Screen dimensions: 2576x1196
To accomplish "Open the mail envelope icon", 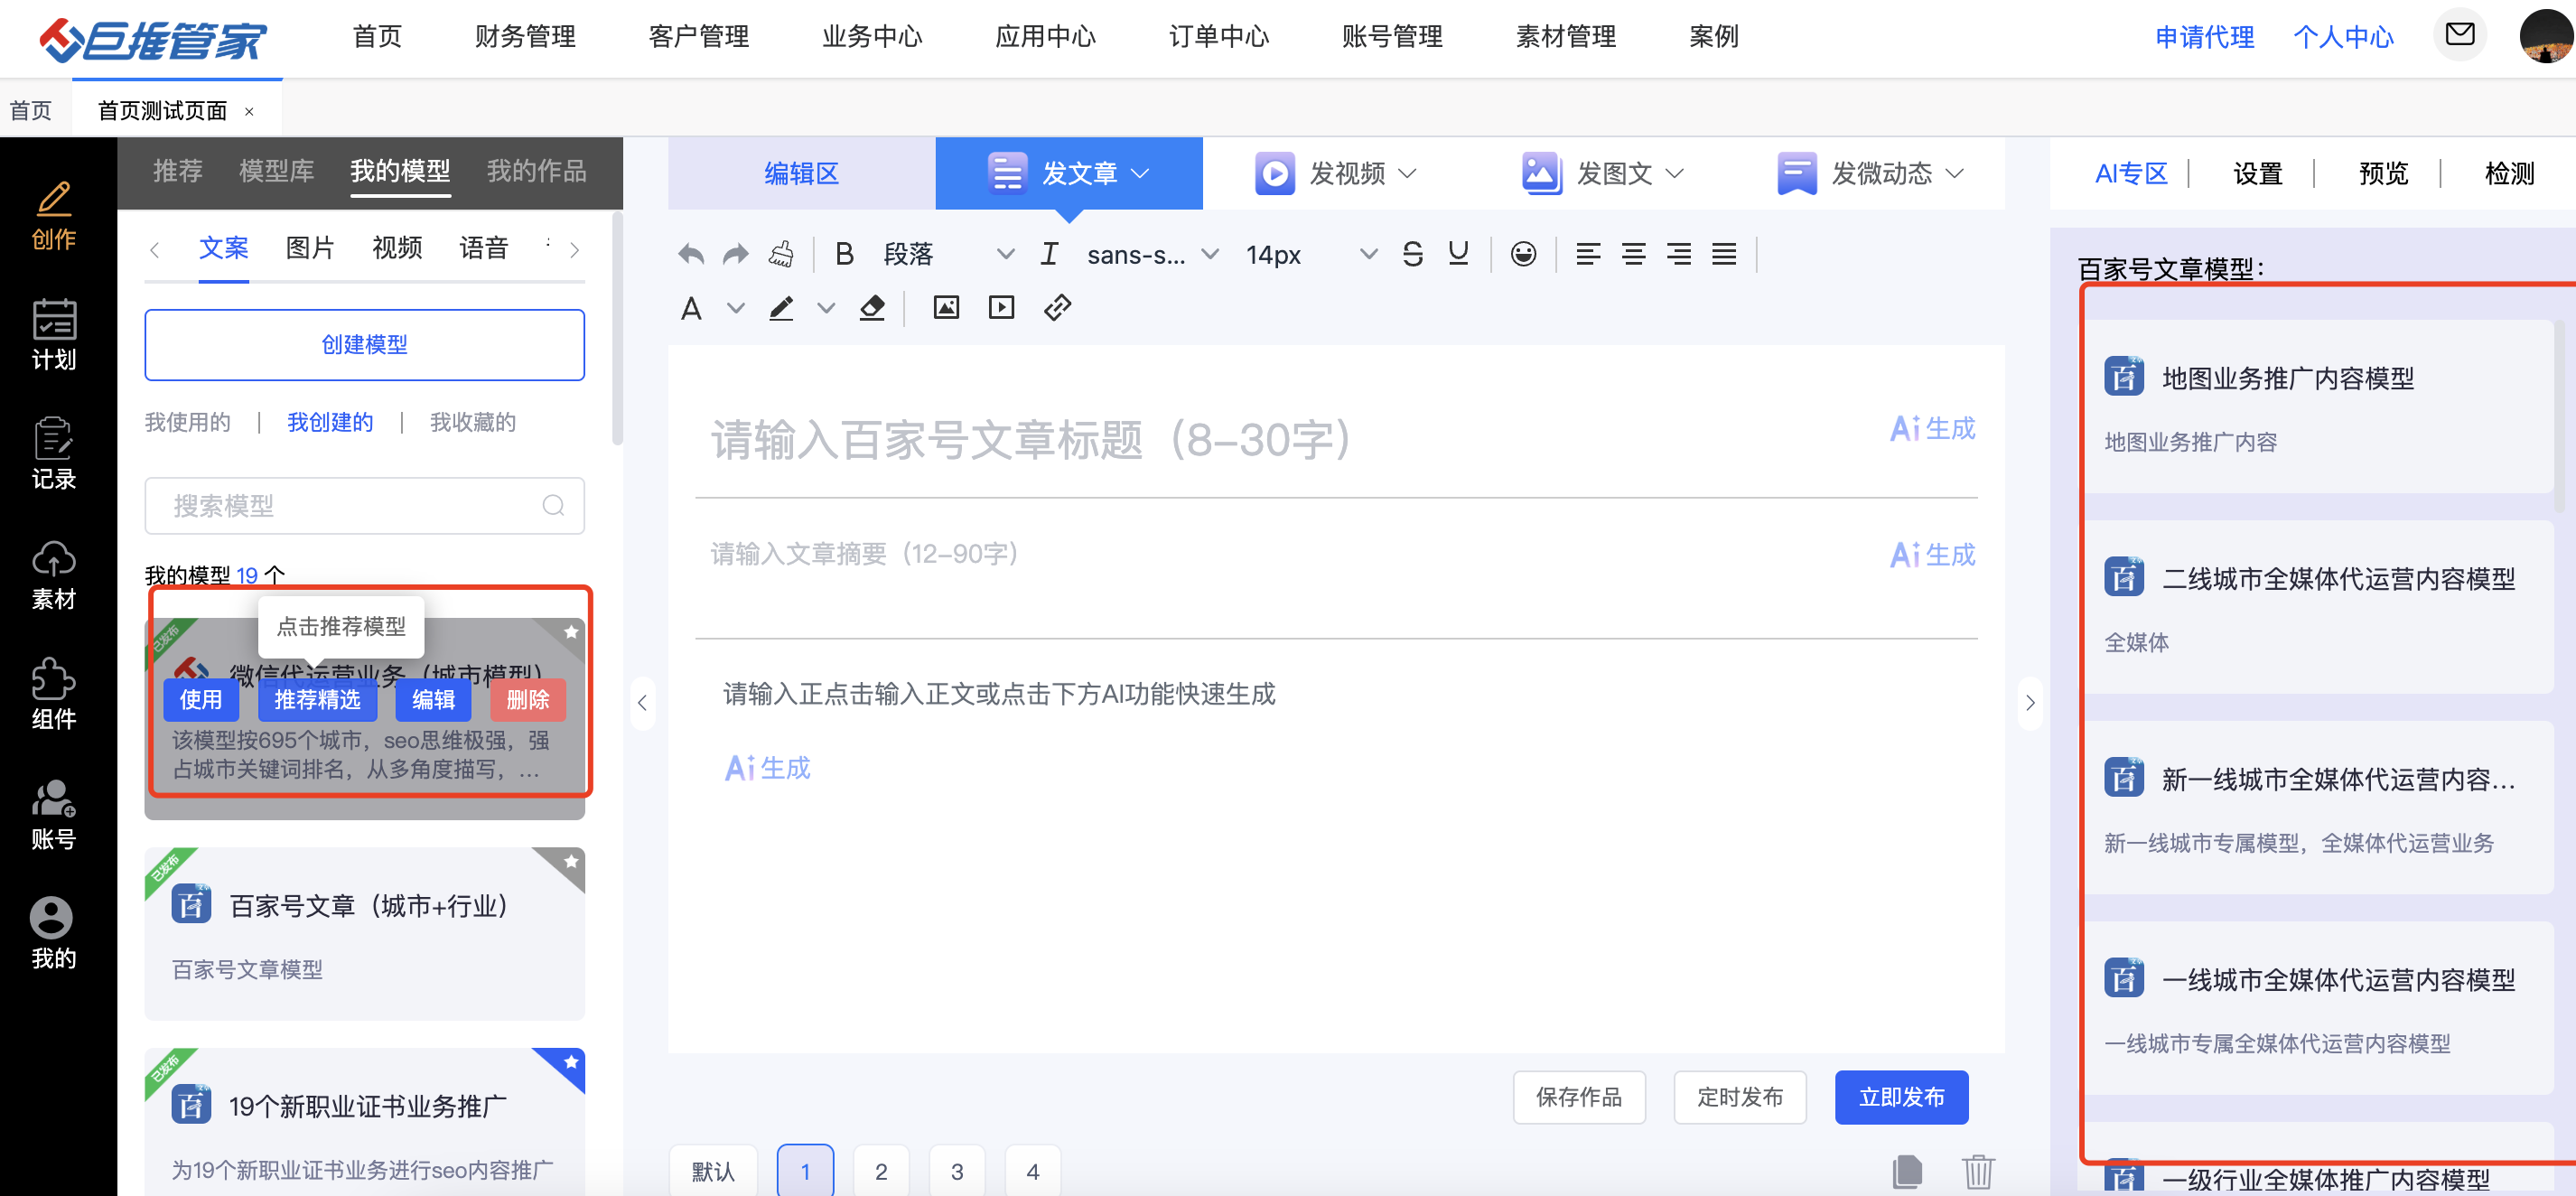I will click(x=2459, y=34).
